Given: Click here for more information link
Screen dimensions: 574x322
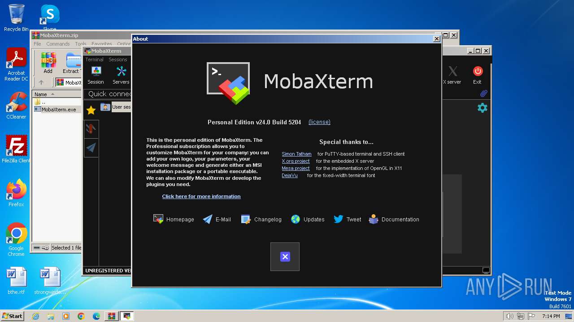Looking at the screenshot, I should [x=201, y=196].
